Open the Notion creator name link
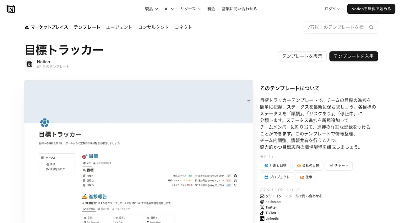This screenshot has height=223, width=402. point(43,62)
